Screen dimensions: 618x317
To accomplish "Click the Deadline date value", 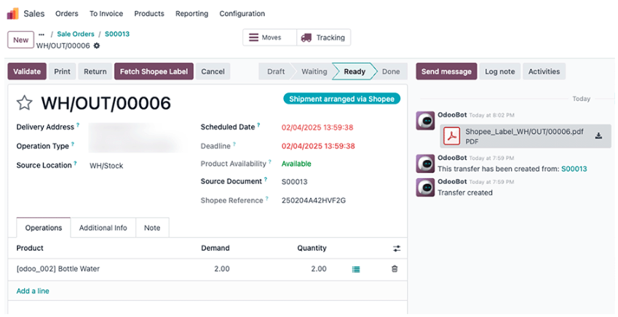I will click(318, 146).
